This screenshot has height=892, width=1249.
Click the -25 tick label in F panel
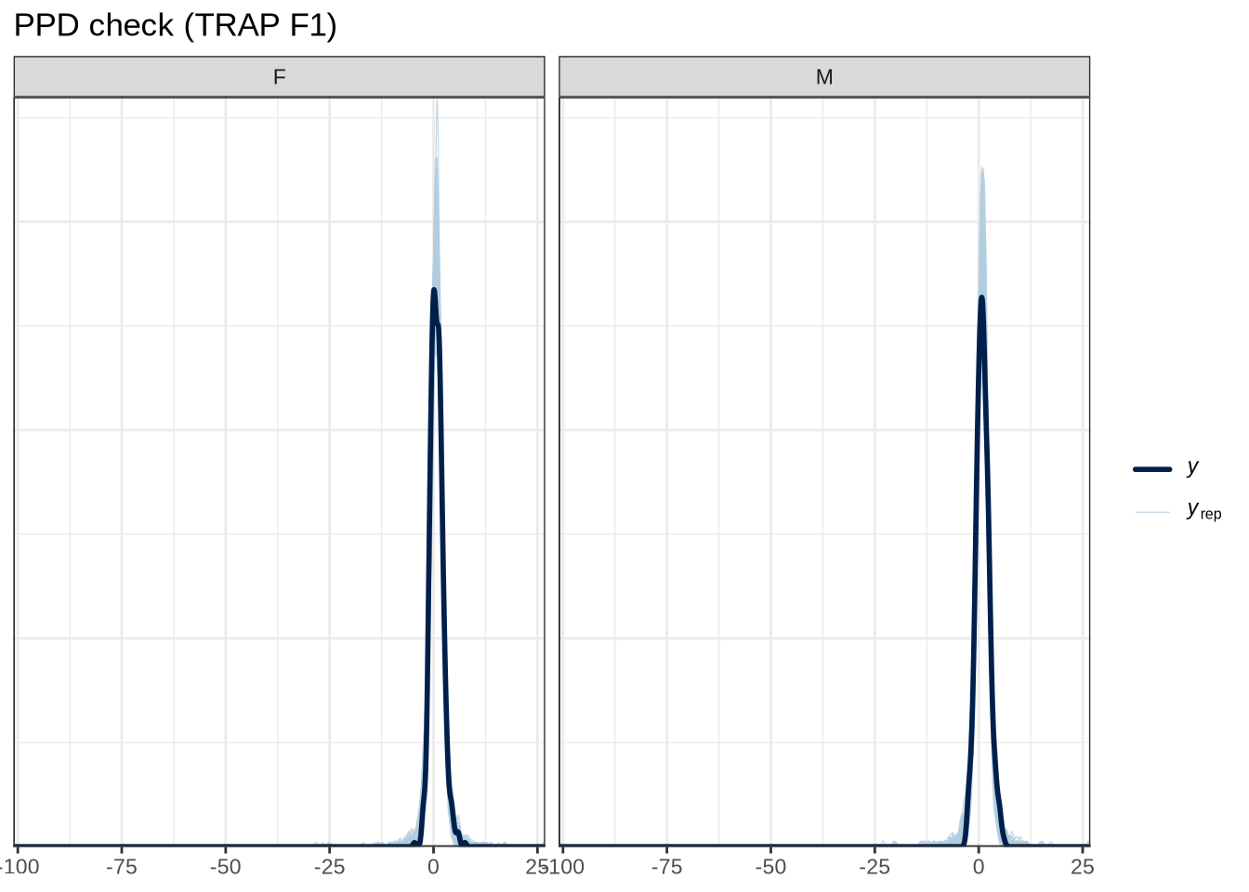(x=329, y=868)
